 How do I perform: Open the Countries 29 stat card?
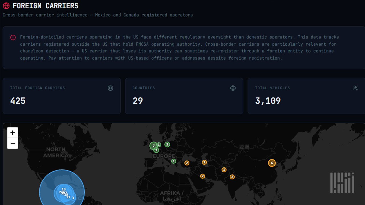pos(184,96)
